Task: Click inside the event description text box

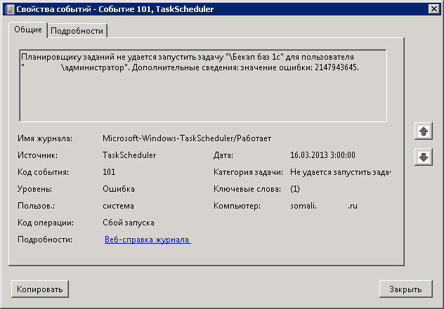Action: tap(203, 86)
